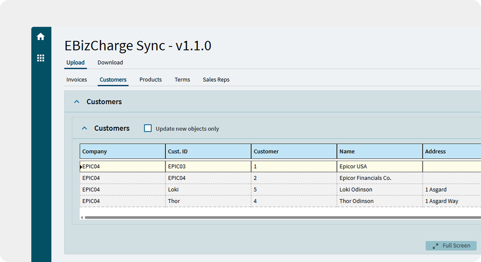This screenshot has height=262, width=481.
Task: Click the scrollbar's left arrow
Action: (x=82, y=218)
